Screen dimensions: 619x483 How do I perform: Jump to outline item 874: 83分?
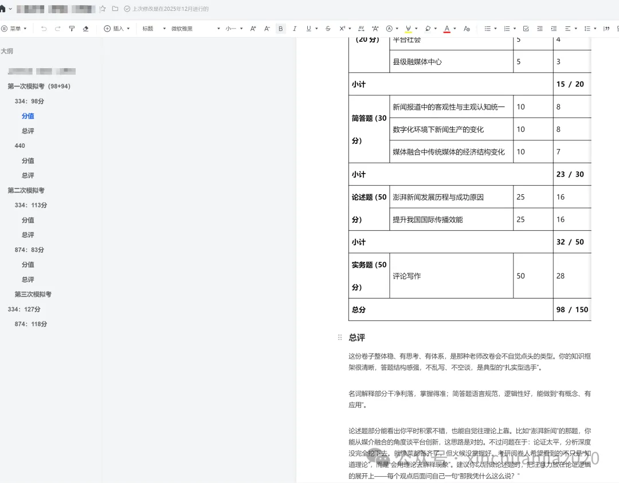coord(29,250)
